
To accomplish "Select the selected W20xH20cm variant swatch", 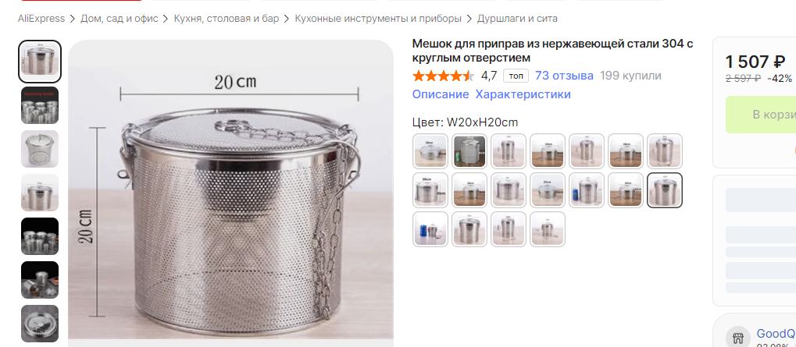I will [x=665, y=190].
